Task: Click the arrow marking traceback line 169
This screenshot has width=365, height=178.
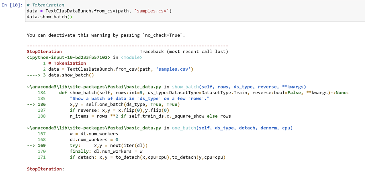Action: pos(31,145)
